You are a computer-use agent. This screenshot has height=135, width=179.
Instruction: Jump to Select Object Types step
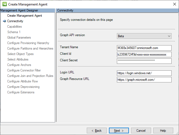pos(21,54)
